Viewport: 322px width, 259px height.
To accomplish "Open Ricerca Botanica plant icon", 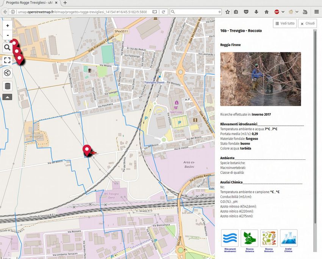I will [249, 239].
